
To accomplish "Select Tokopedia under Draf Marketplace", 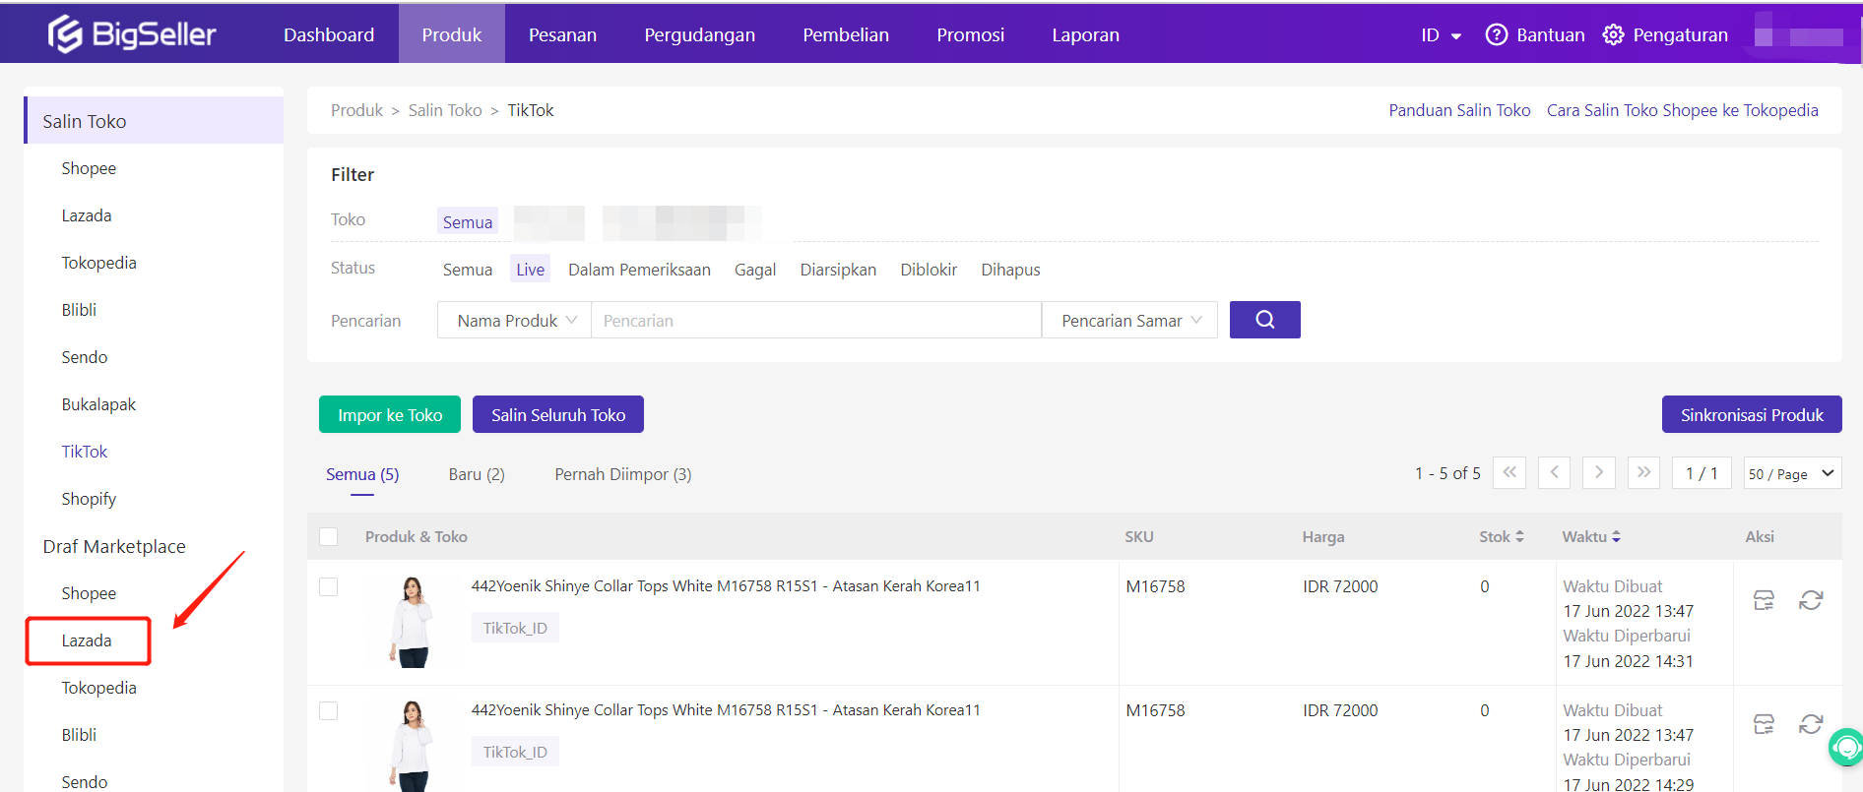I will click(98, 688).
